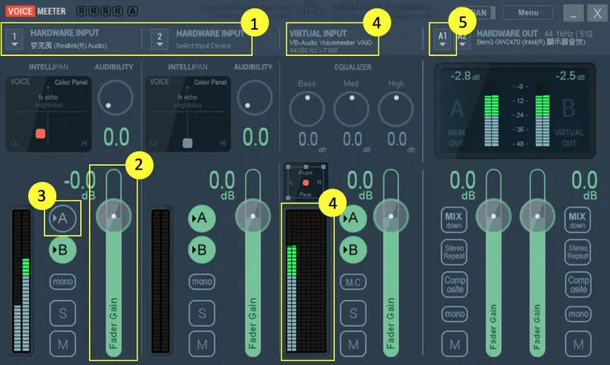Route Hardware Input 2 to bus B
The width and height of the screenshot is (610, 365).
(201, 250)
